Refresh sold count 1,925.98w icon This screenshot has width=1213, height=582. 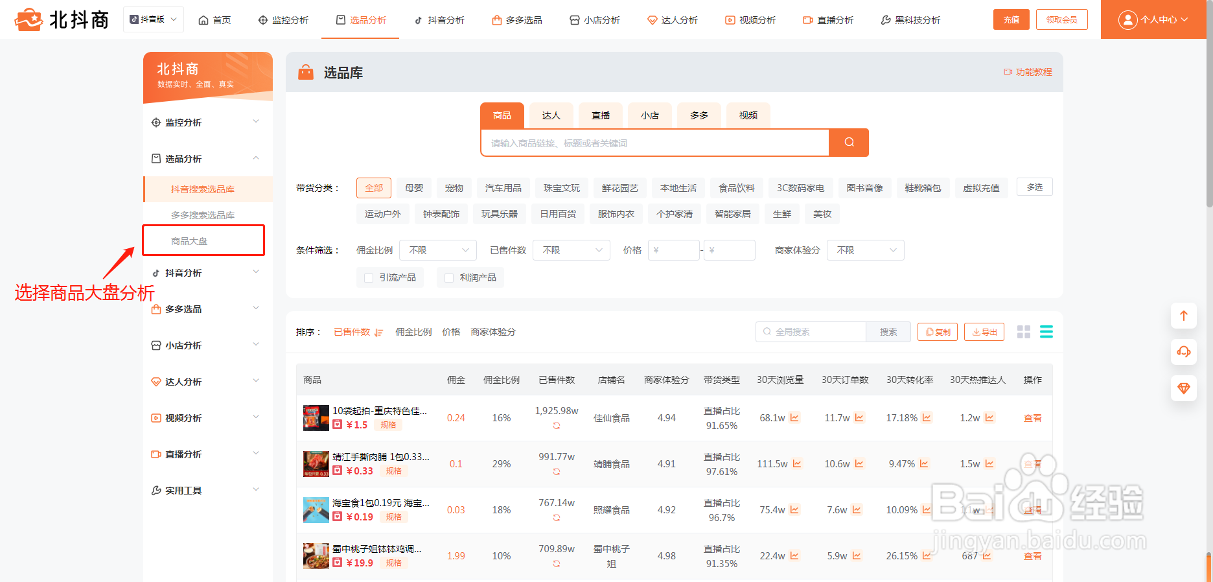coord(557,426)
